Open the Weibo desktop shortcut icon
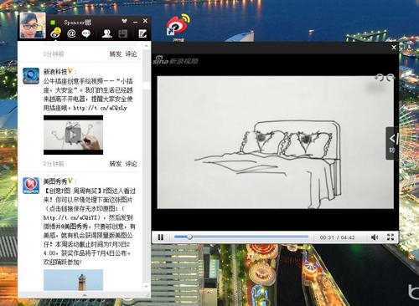Image resolution: width=419 pixels, height=306 pixels. pyautogui.click(x=178, y=28)
